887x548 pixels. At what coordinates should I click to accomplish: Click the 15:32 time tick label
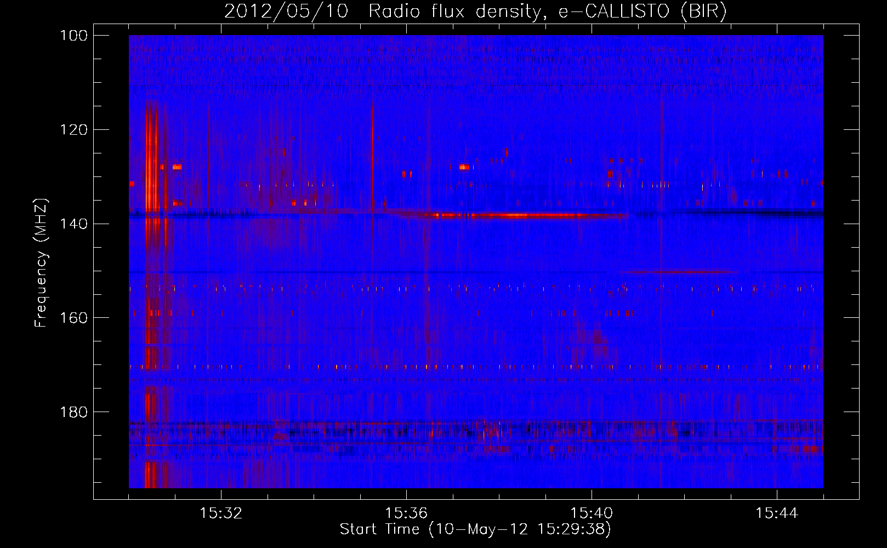(221, 513)
